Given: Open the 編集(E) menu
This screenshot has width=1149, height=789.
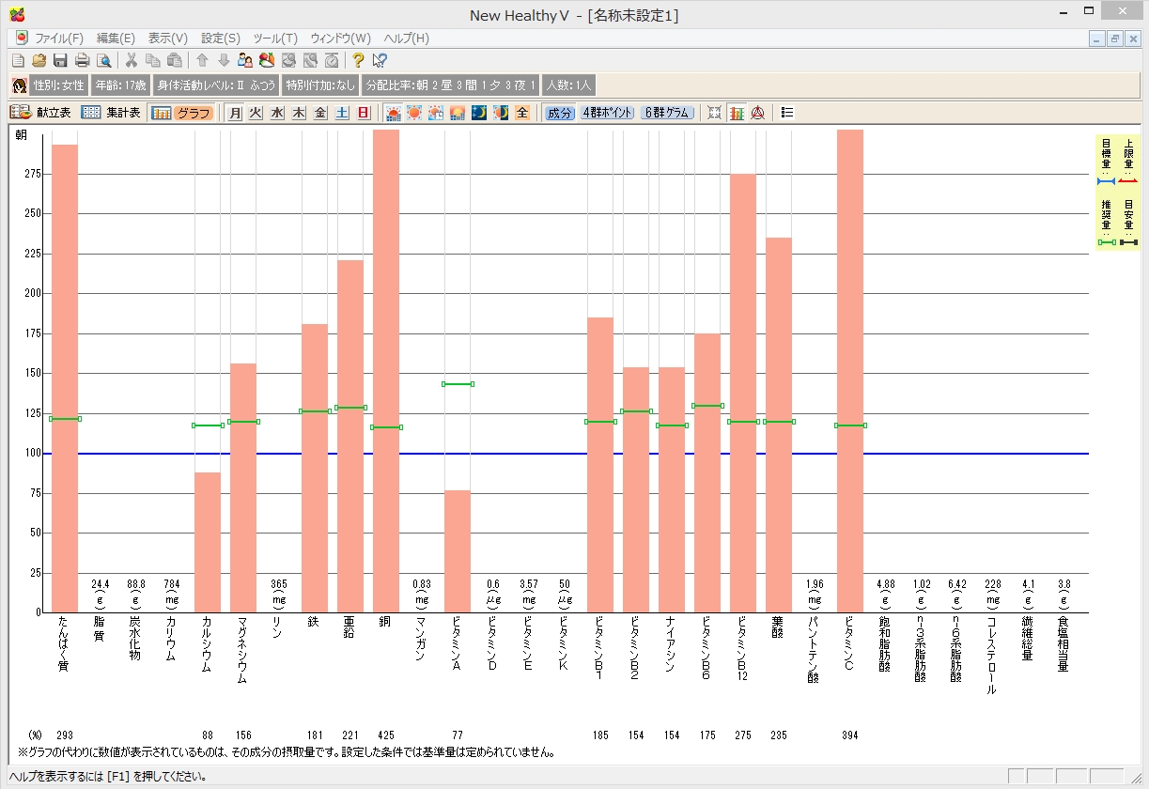Looking at the screenshot, I should [116, 39].
